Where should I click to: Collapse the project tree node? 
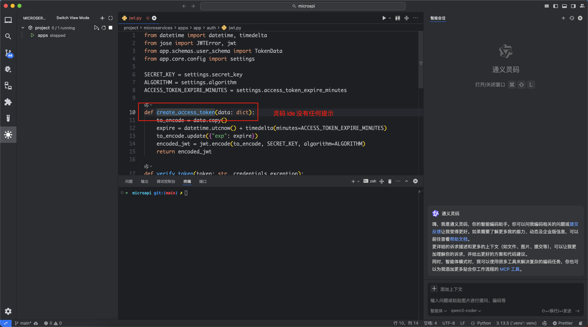click(23, 28)
